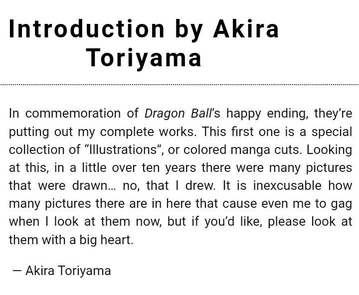Screen dimensions: 359x295
Task: Click the italicized "Dragon Ball" title
Action: (x=178, y=114)
